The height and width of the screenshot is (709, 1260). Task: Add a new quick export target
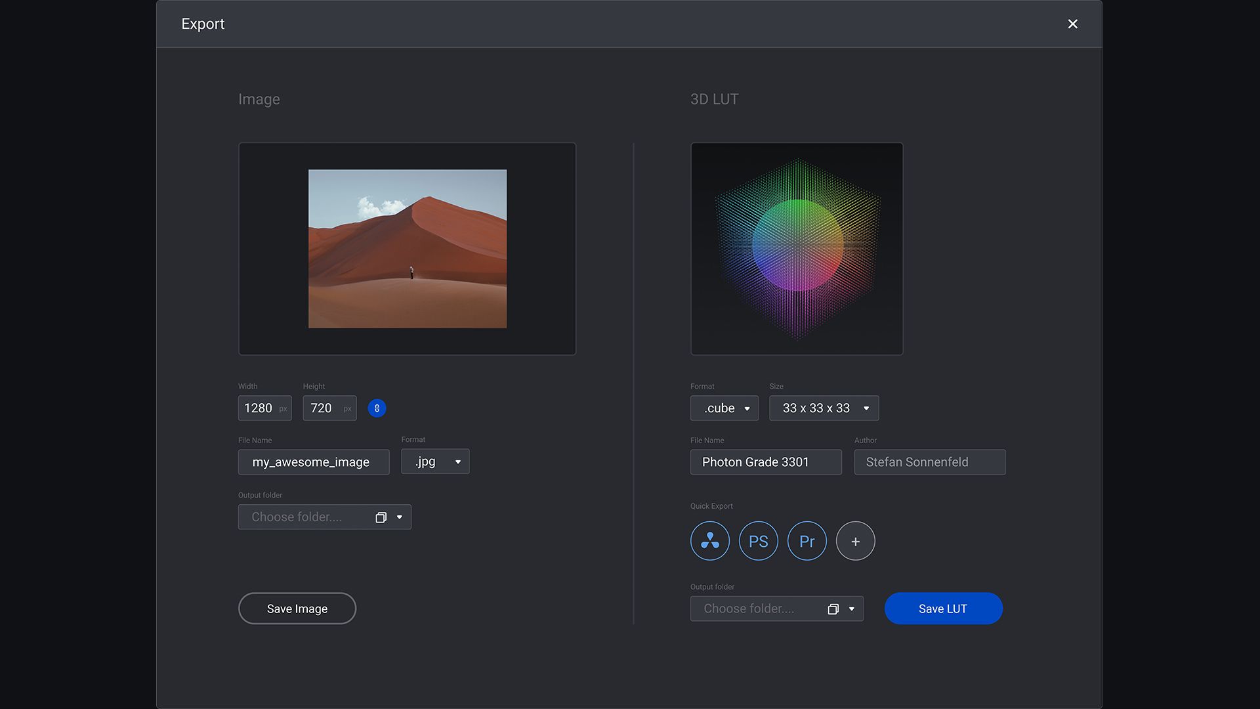[x=855, y=541]
